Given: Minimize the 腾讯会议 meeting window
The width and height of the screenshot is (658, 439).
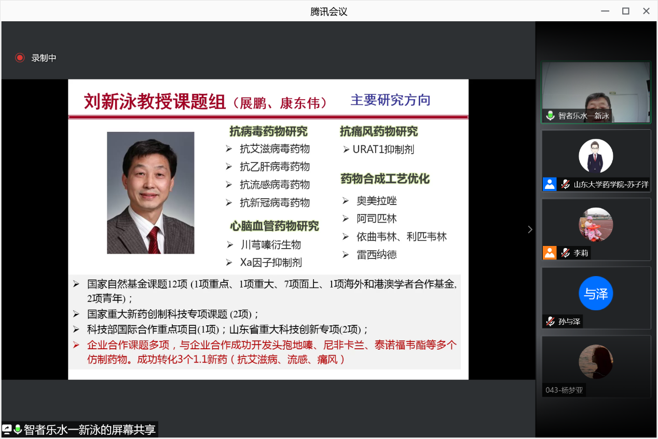Looking at the screenshot, I should tap(605, 11).
